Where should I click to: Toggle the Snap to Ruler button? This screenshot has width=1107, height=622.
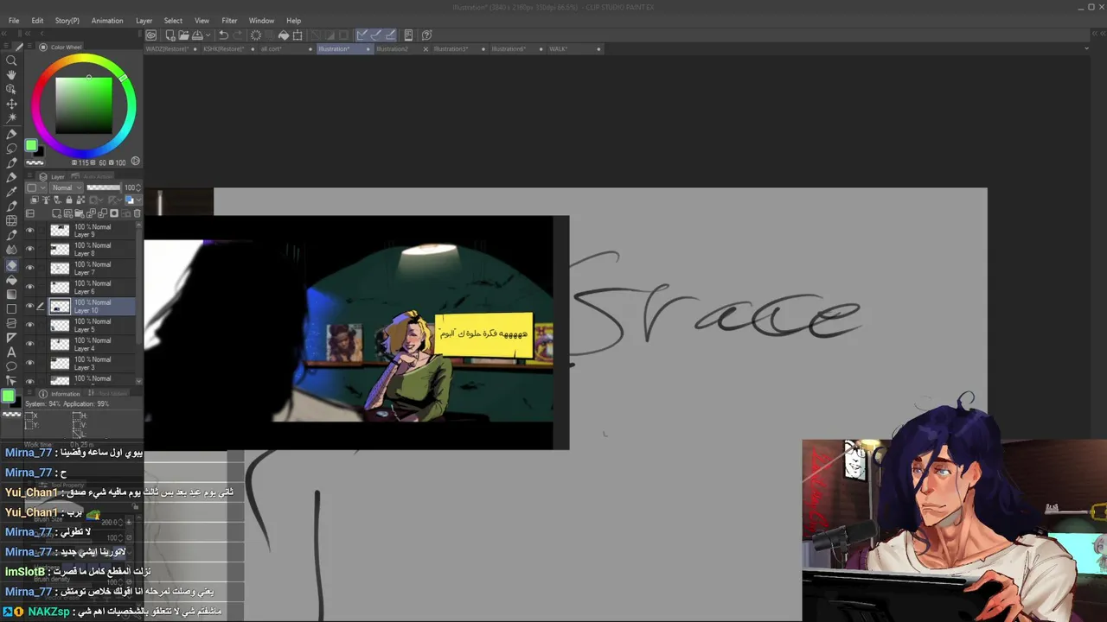(x=362, y=35)
